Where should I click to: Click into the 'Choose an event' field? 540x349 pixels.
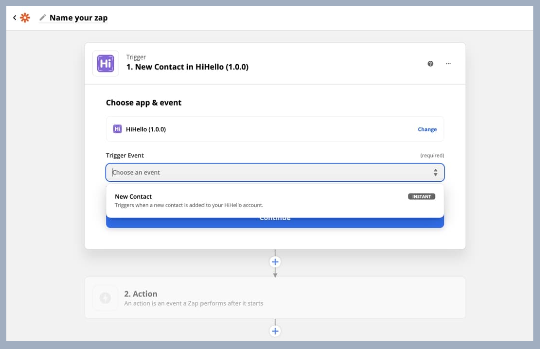pos(275,172)
